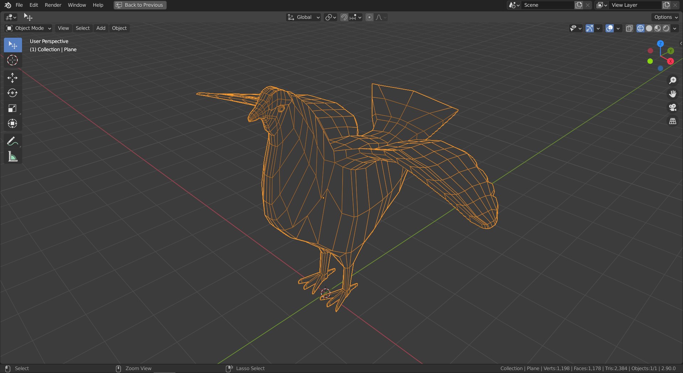The width and height of the screenshot is (683, 373).
Task: Click the Y axis gizmo circle
Action: pyautogui.click(x=671, y=51)
